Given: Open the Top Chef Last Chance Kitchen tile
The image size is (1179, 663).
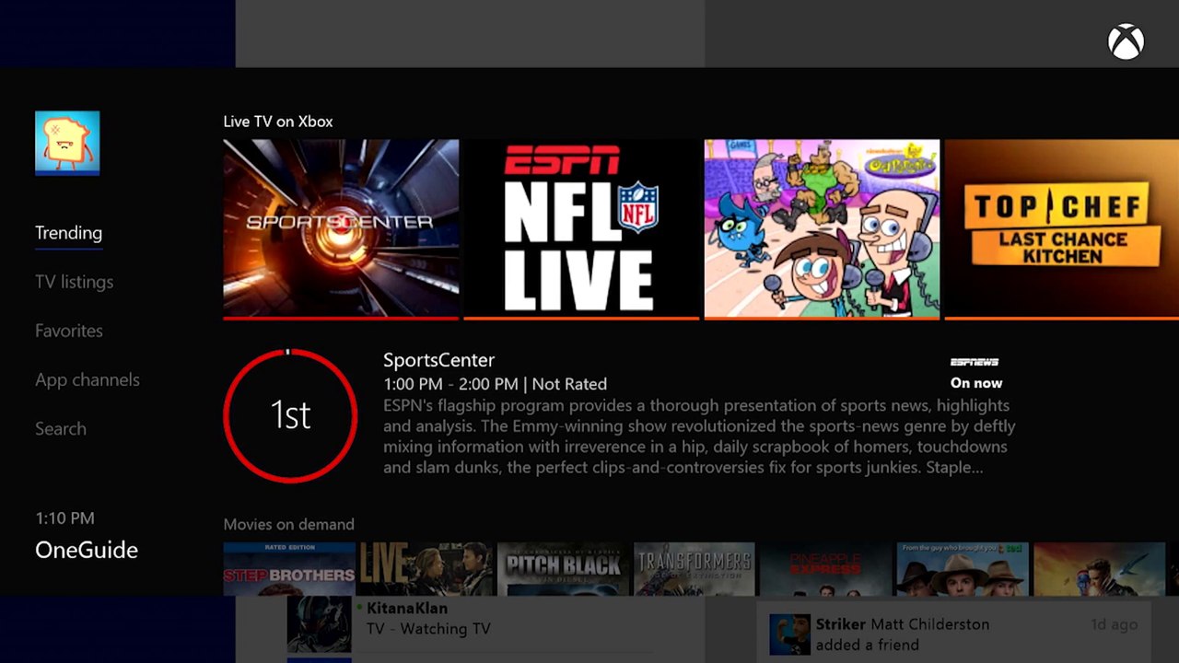Looking at the screenshot, I should tap(1062, 228).
